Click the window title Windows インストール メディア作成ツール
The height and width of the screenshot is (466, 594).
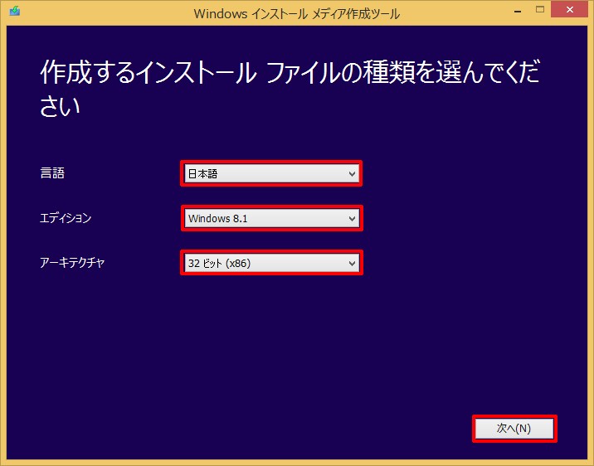click(x=297, y=14)
